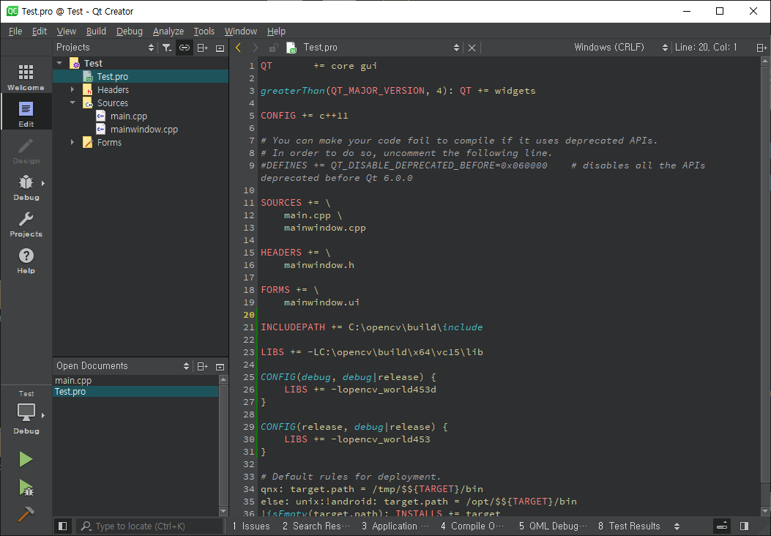
Task: Open the Design mode
Action: 26,150
